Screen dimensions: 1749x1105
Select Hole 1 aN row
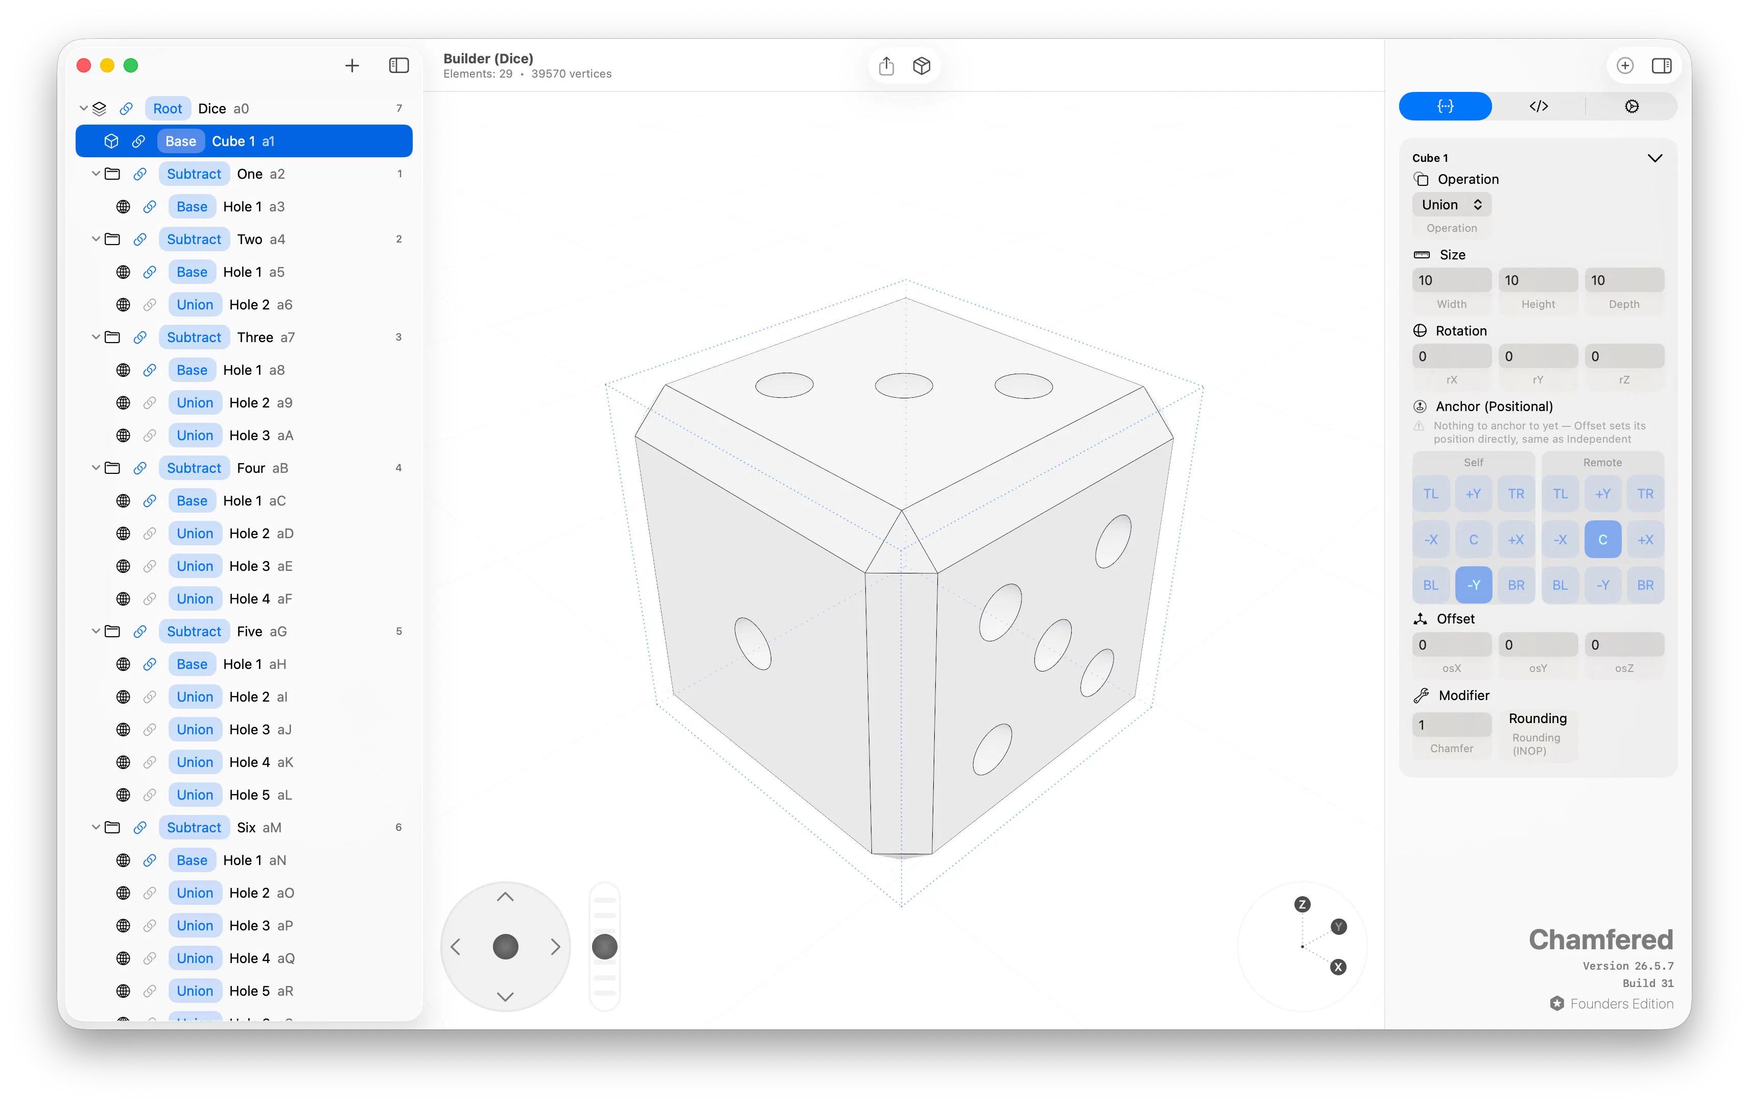(x=244, y=859)
